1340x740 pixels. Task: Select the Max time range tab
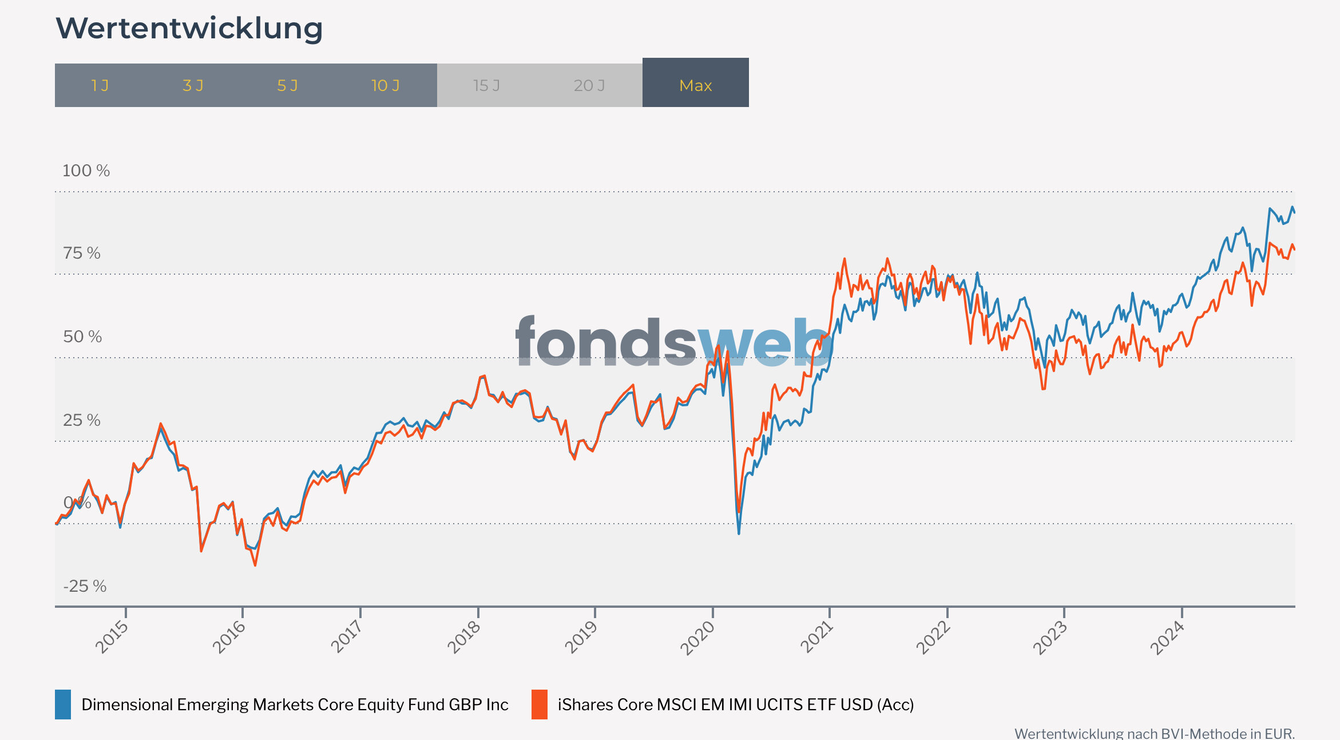[x=695, y=85]
